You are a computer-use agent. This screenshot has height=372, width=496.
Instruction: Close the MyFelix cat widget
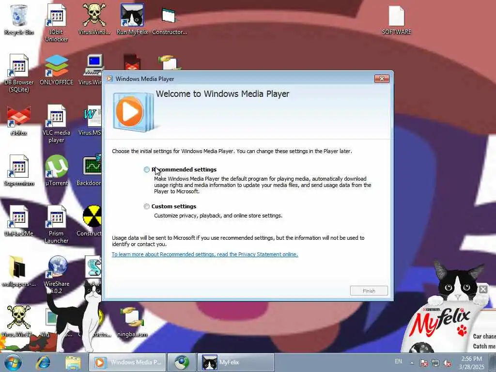pos(483,289)
